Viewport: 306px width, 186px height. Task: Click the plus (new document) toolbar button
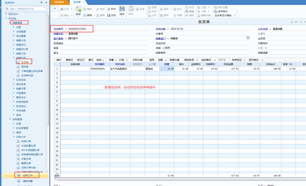[55, 9]
